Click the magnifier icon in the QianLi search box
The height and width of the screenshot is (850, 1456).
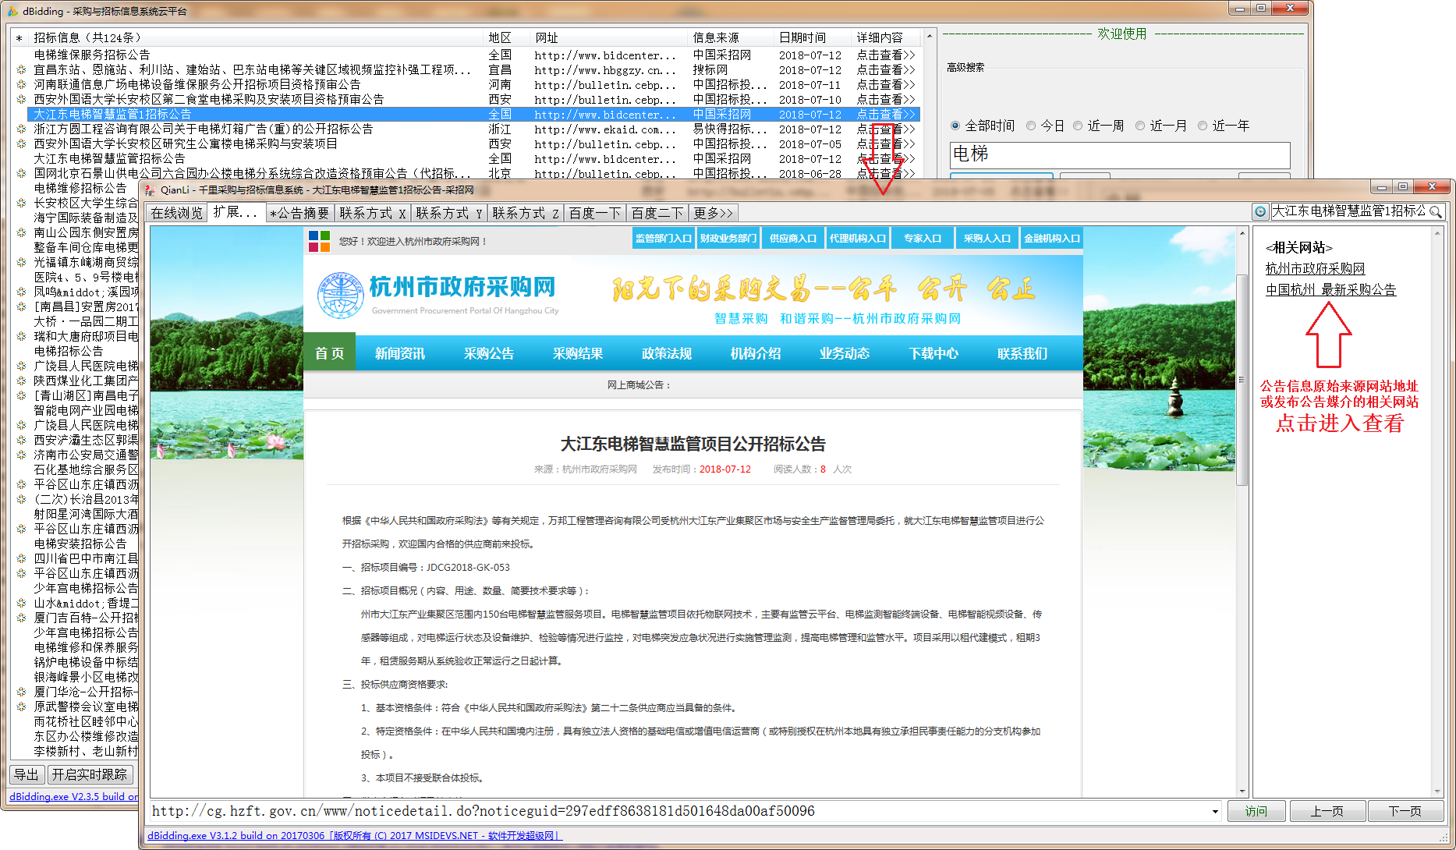pos(1436,212)
